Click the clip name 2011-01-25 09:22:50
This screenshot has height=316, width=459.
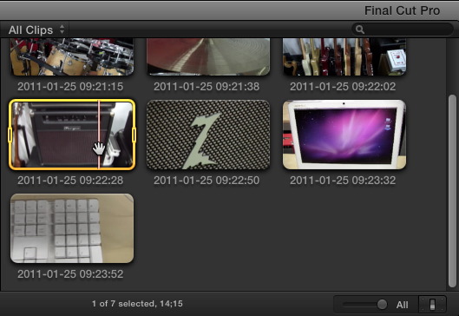point(207,180)
